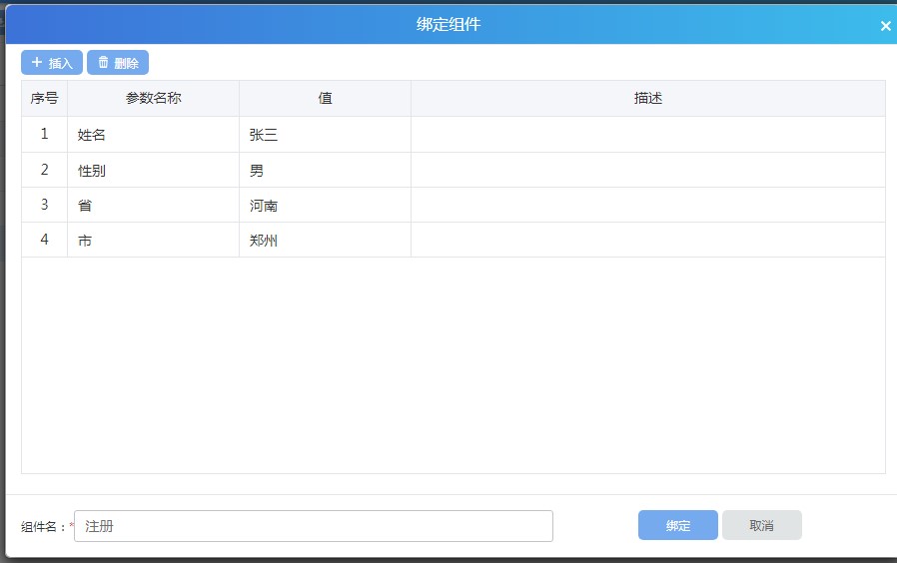Focus the 组件名 input field
Screen dimensions: 897x563
coord(313,526)
